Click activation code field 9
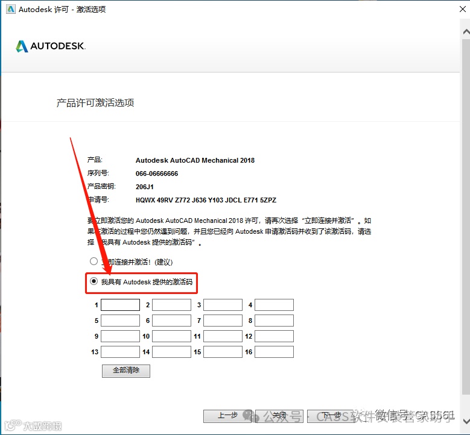The width and height of the screenshot is (470, 435). coord(120,336)
